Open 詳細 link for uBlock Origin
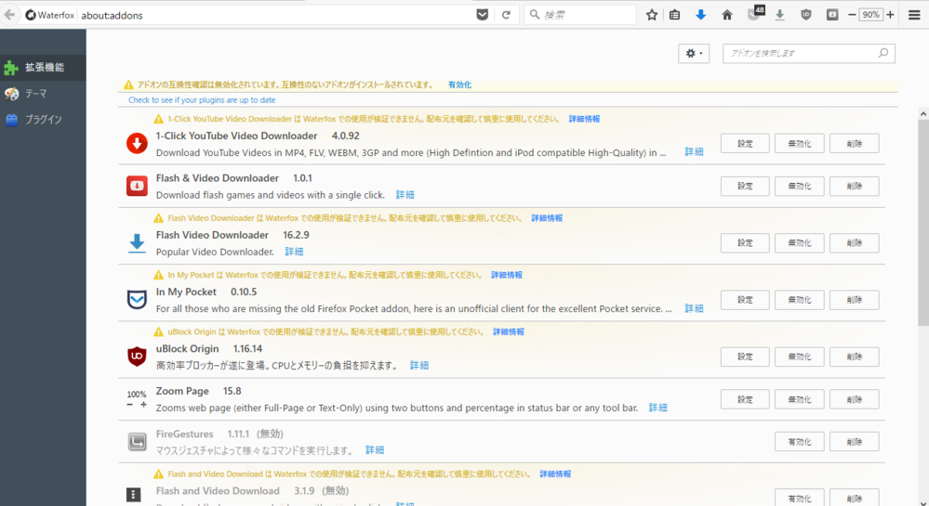The width and height of the screenshot is (929, 506). (x=419, y=365)
